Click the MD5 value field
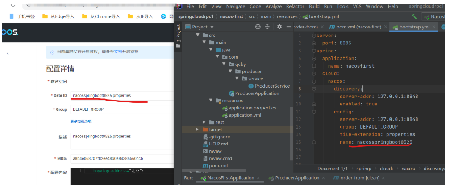The width and height of the screenshot is (450, 185). 122,158
